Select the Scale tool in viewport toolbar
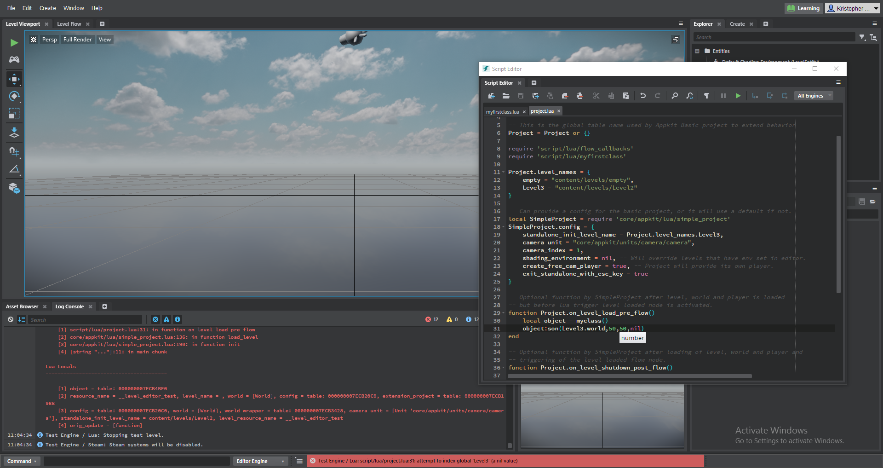The image size is (883, 468). (x=14, y=114)
